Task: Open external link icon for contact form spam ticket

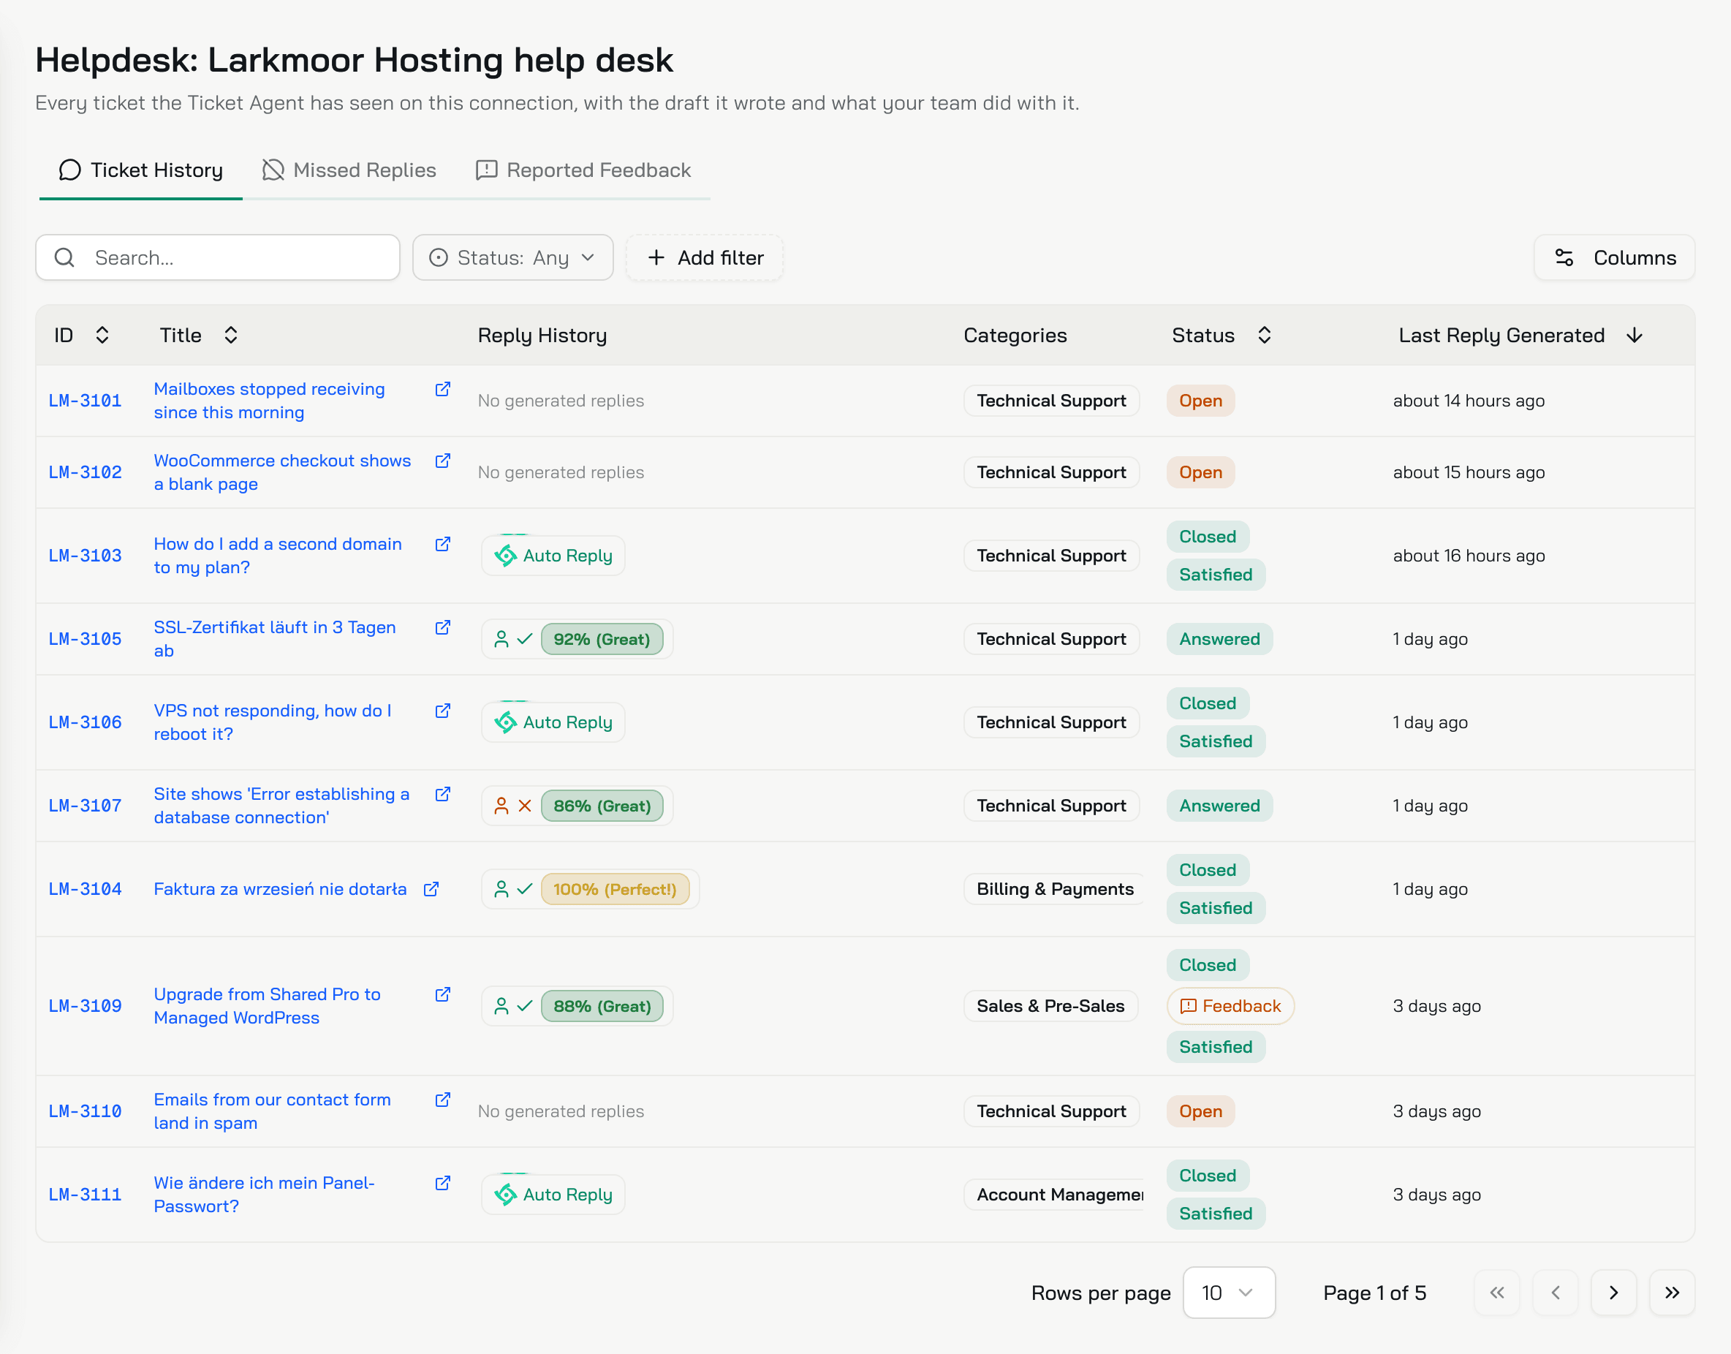Action: click(x=443, y=1100)
